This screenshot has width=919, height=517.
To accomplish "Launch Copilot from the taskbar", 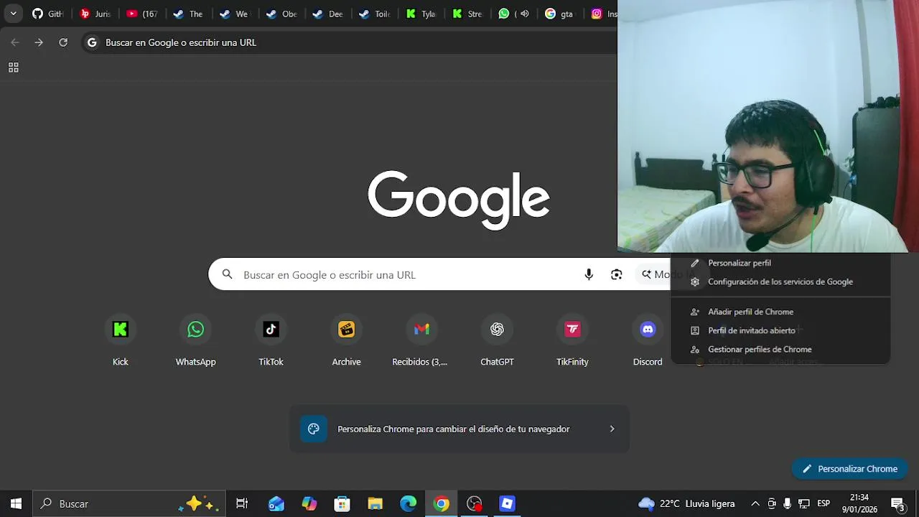I will click(309, 503).
